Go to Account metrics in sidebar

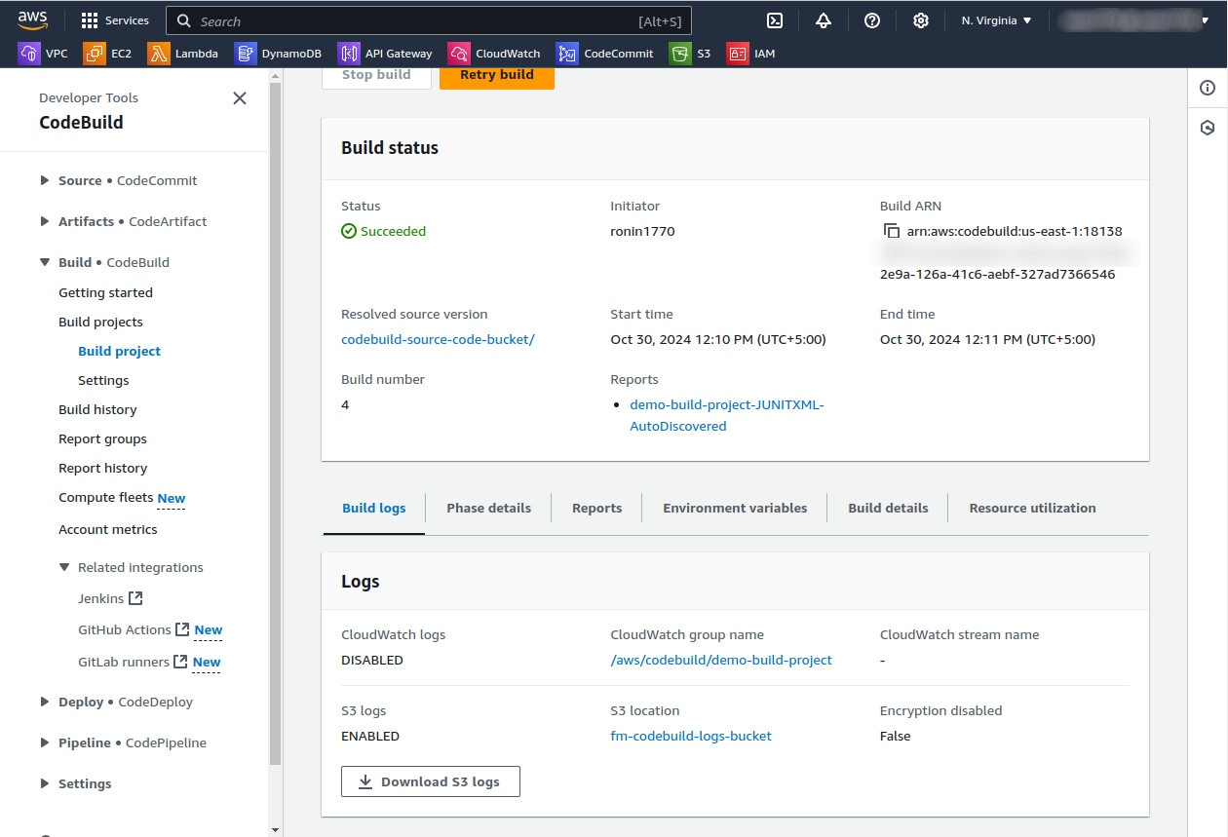[x=107, y=529]
